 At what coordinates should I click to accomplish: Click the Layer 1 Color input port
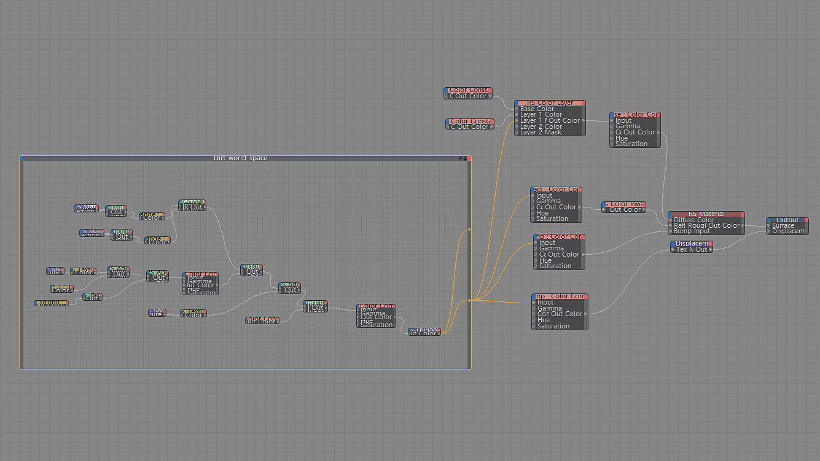[517, 115]
